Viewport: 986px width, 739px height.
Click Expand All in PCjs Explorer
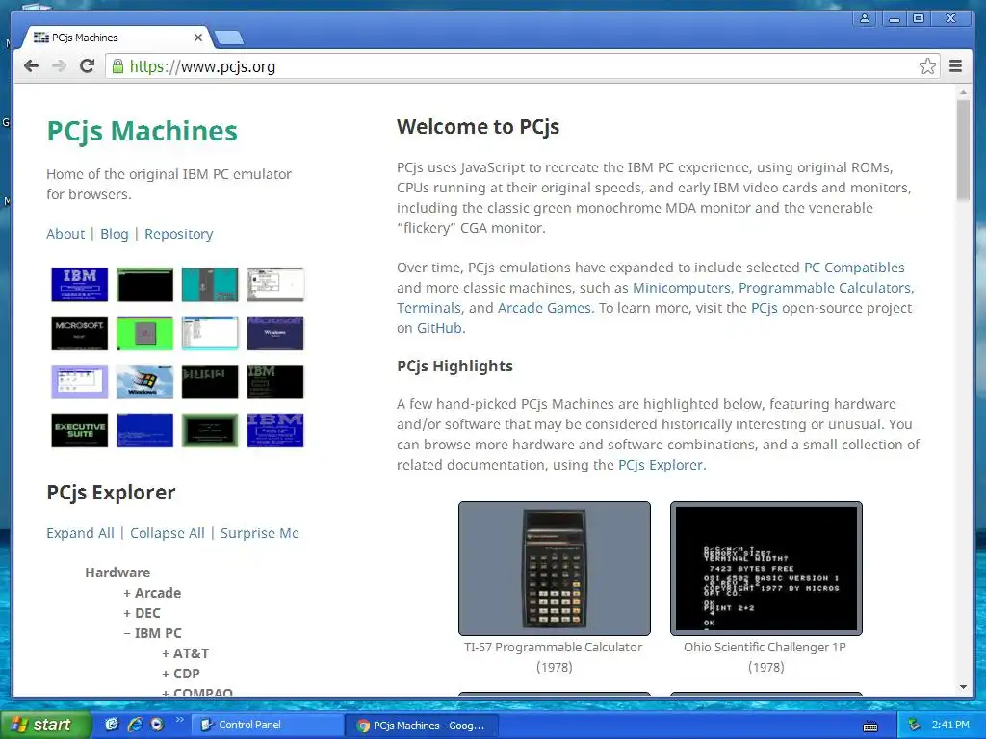81,533
